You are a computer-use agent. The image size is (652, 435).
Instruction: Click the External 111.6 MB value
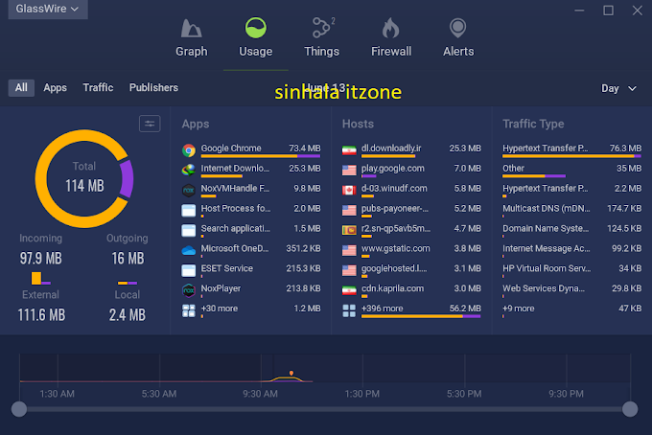pyautogui.click(x=41, y=315)
